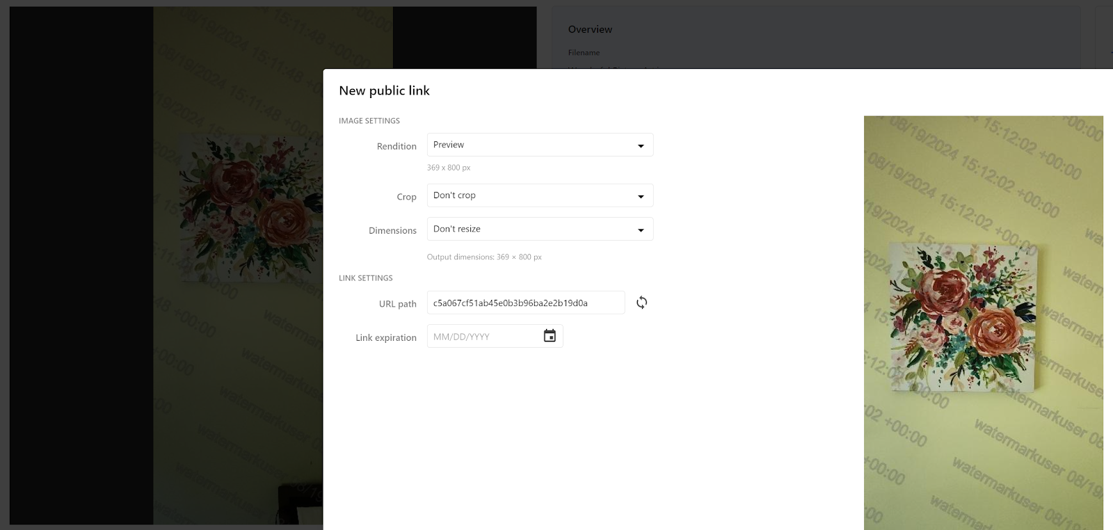Open the Crop dropdown set to Don't crop

click(540, 195)
